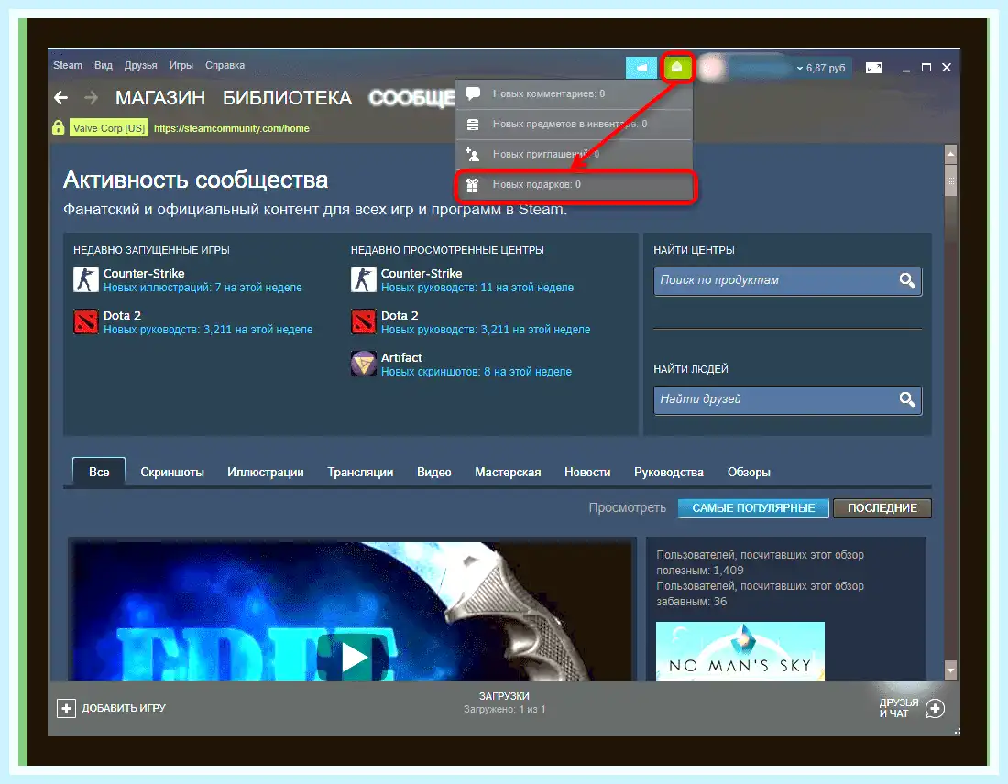Focus the Найти друзей field

(787, 399)
